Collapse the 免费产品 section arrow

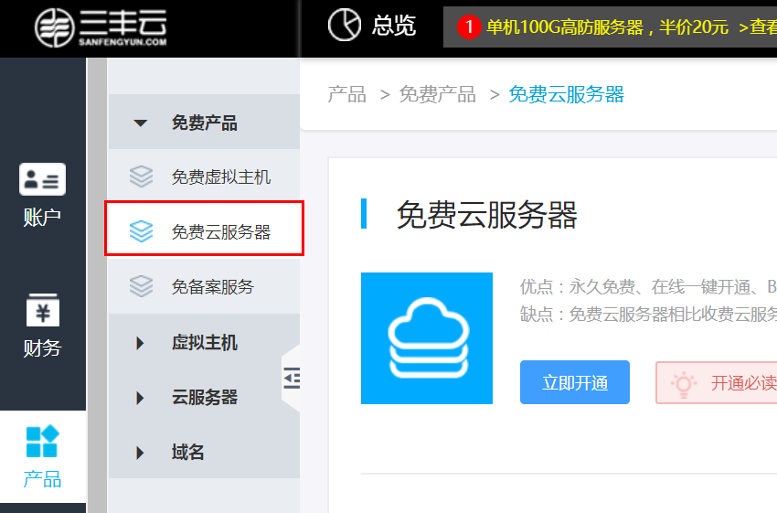(x=140, y=123)
